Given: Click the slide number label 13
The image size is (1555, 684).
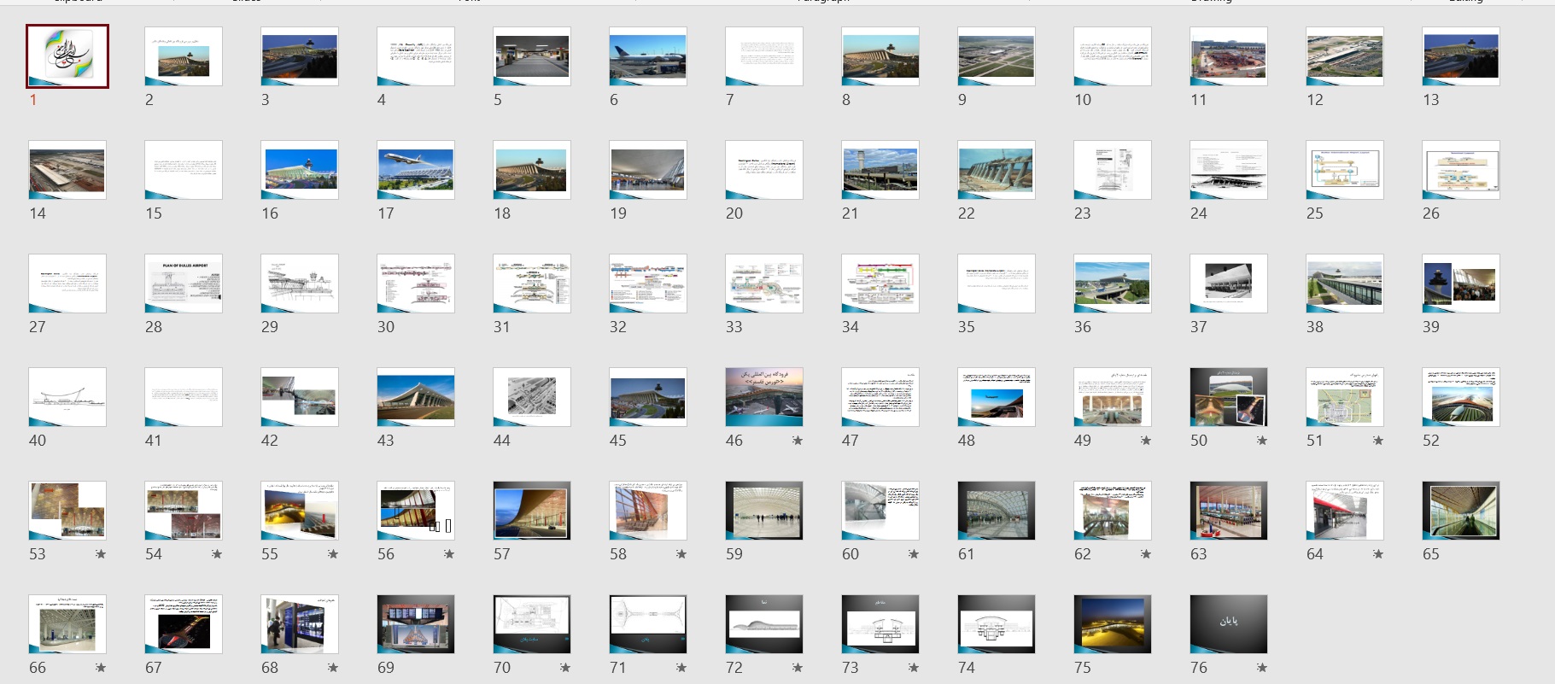Looking at the screenshot, I should coord(1430,100).
